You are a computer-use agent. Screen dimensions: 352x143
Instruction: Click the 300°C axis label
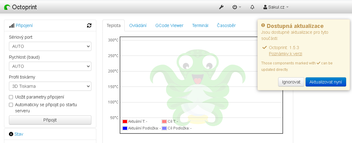coord(113,40)
